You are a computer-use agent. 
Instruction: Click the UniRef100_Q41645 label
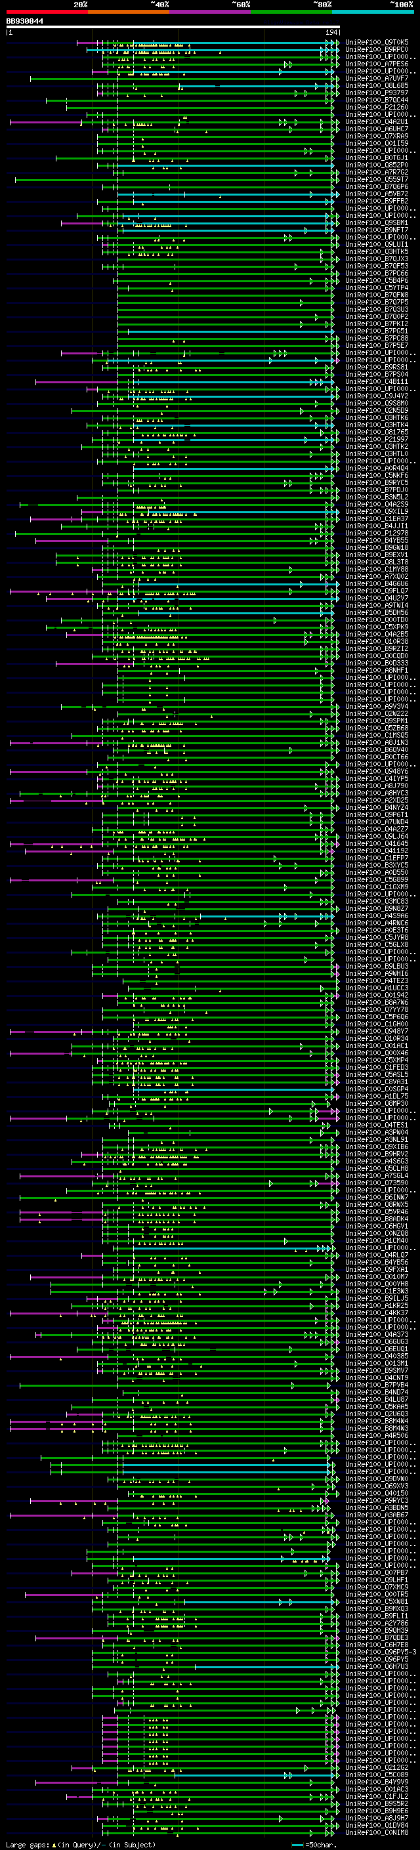pos(377,844)
